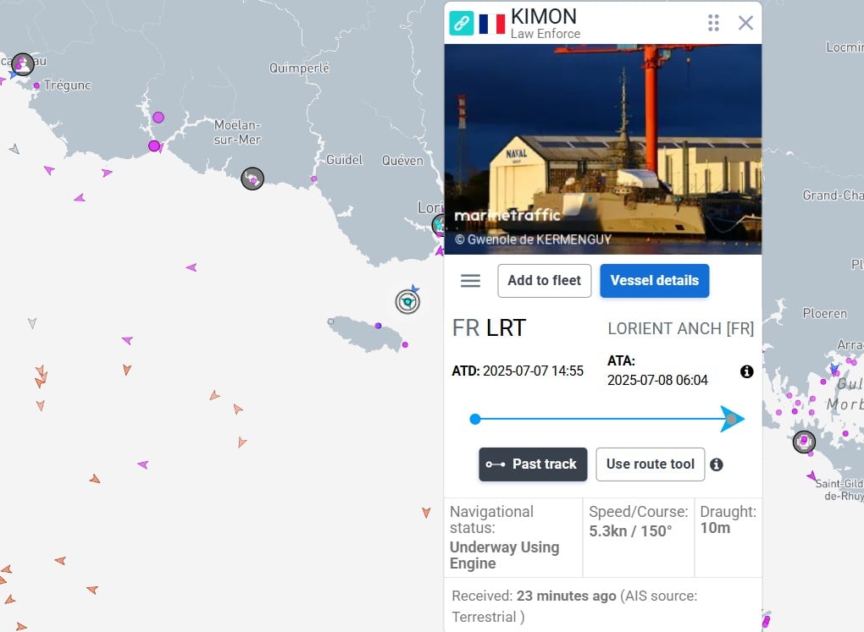Close the KIMON vessel panel
Viewport: 864px width, 632px height.
tap(745, 23)
